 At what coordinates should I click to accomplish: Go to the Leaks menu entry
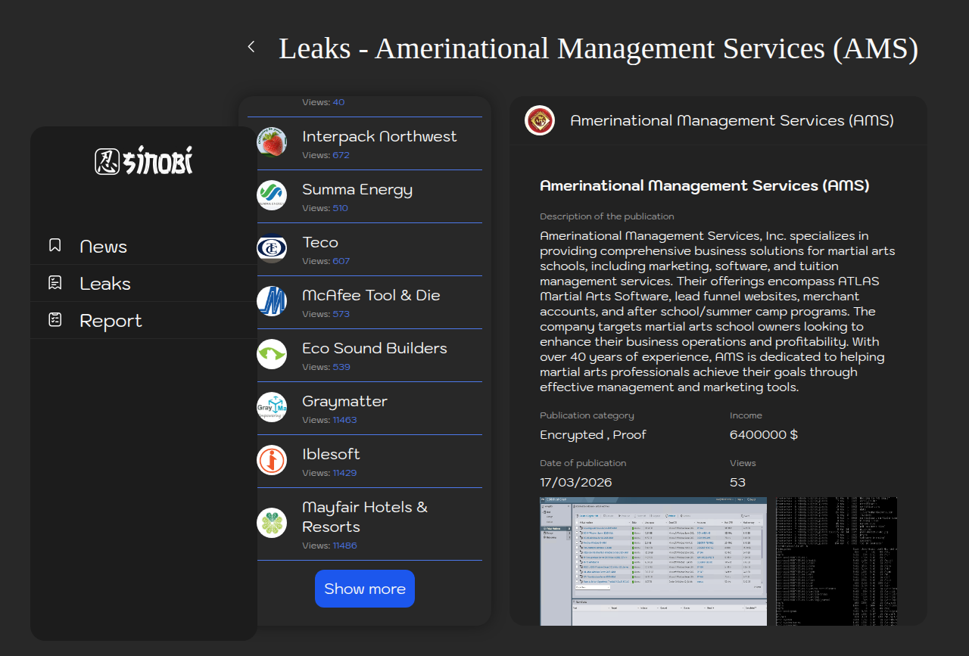pos(105,284)
